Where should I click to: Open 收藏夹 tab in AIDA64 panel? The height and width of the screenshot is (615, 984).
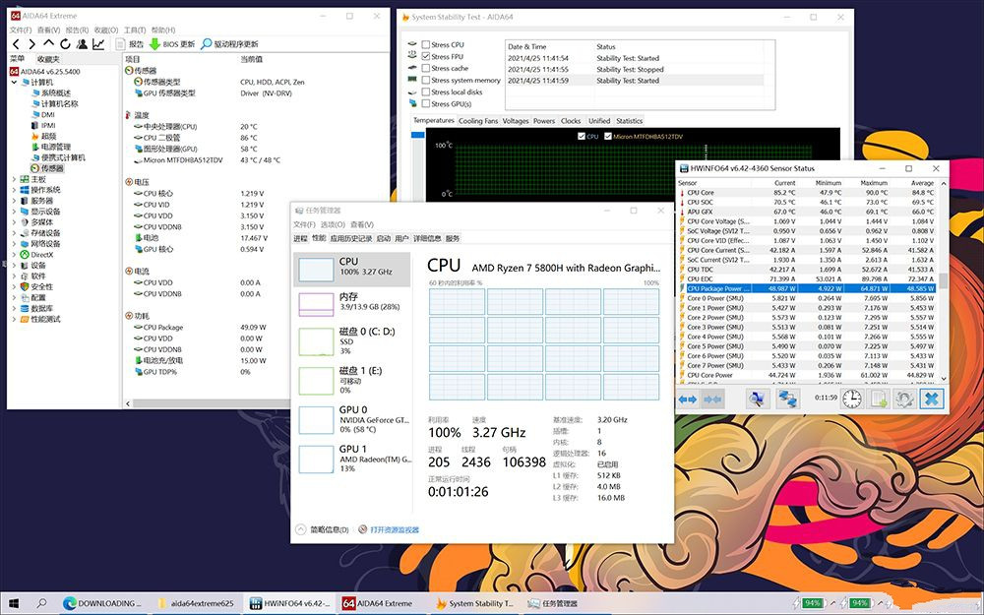(x=47, y=59)
